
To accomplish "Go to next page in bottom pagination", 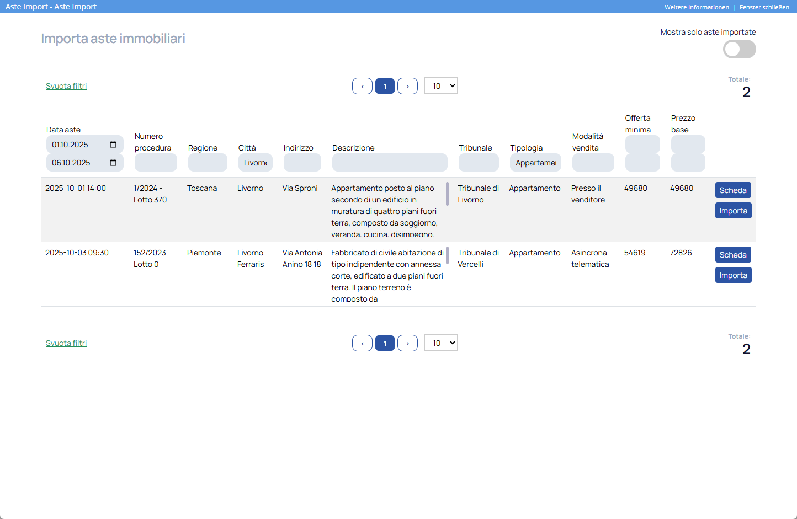I will pyautogui.click(x=407, y=343).
